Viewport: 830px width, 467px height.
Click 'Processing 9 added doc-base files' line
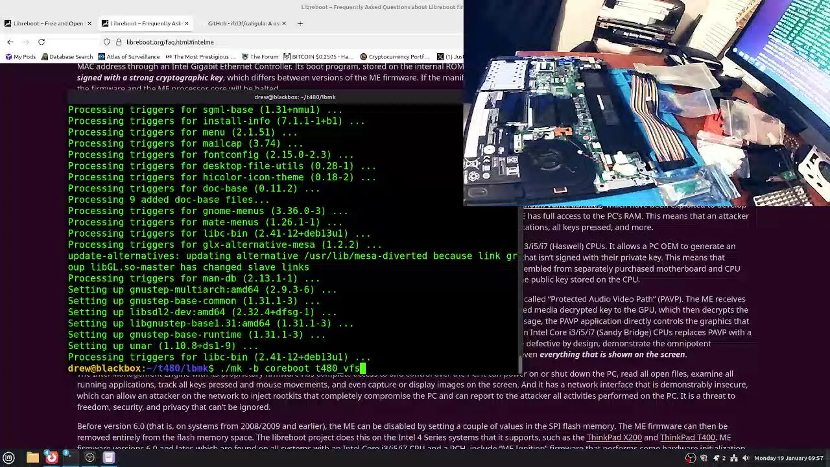pyautogui.click(x=169, y=200)
